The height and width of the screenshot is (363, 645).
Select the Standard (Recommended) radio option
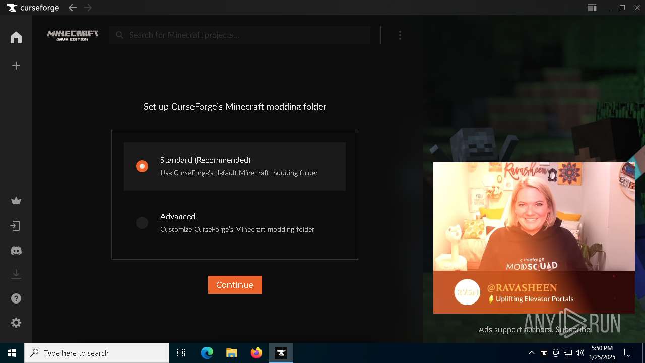point(142,166)
